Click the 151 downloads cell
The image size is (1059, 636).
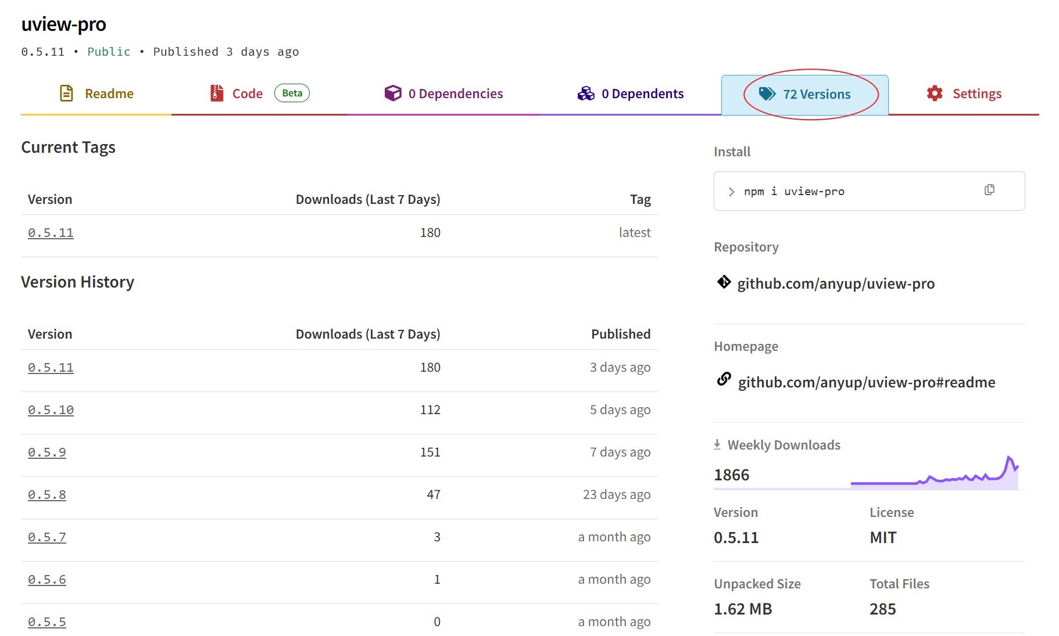point(430,452)
